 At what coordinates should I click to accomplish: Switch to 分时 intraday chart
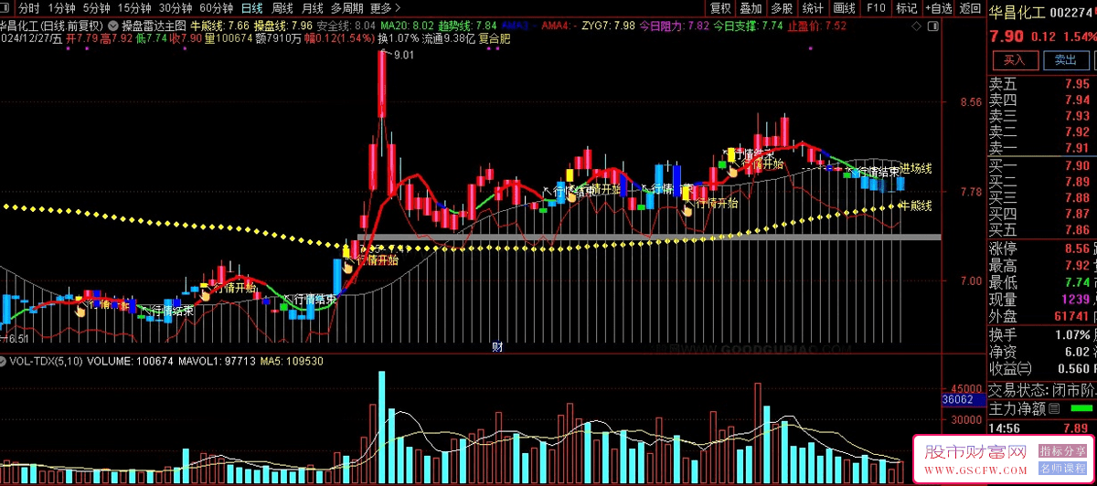click(x=29, y=8)
